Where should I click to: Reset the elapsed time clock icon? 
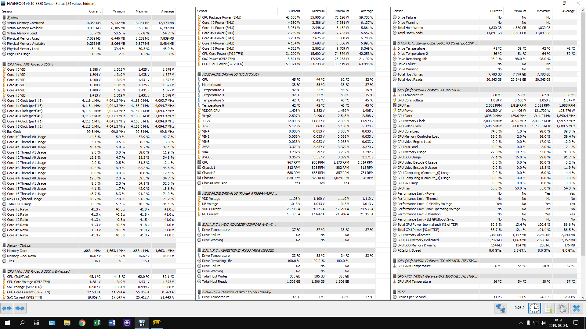tap(534, 308)
